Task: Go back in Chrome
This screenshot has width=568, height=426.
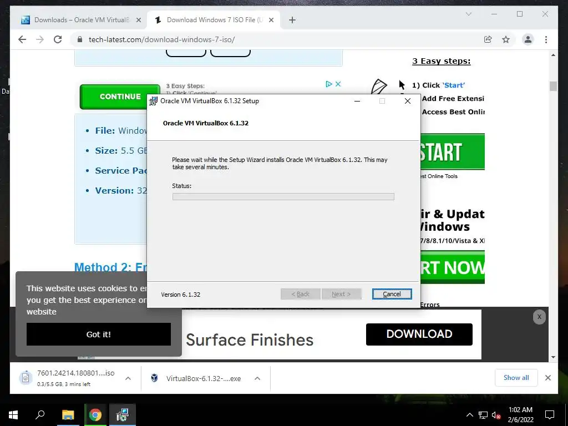Action: 22,39
